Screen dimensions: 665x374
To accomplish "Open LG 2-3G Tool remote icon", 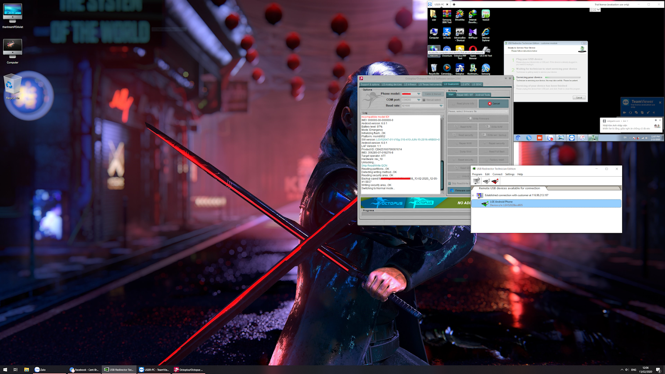I will (x=485, y=52).
